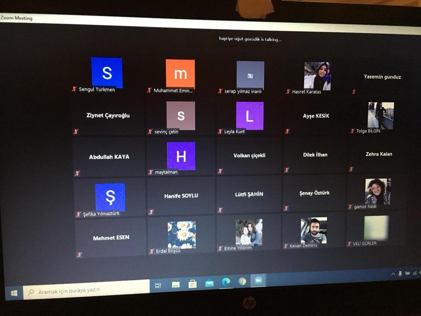
Task: Open Task View from the taskbar
Action: click(x=158, y=285)
